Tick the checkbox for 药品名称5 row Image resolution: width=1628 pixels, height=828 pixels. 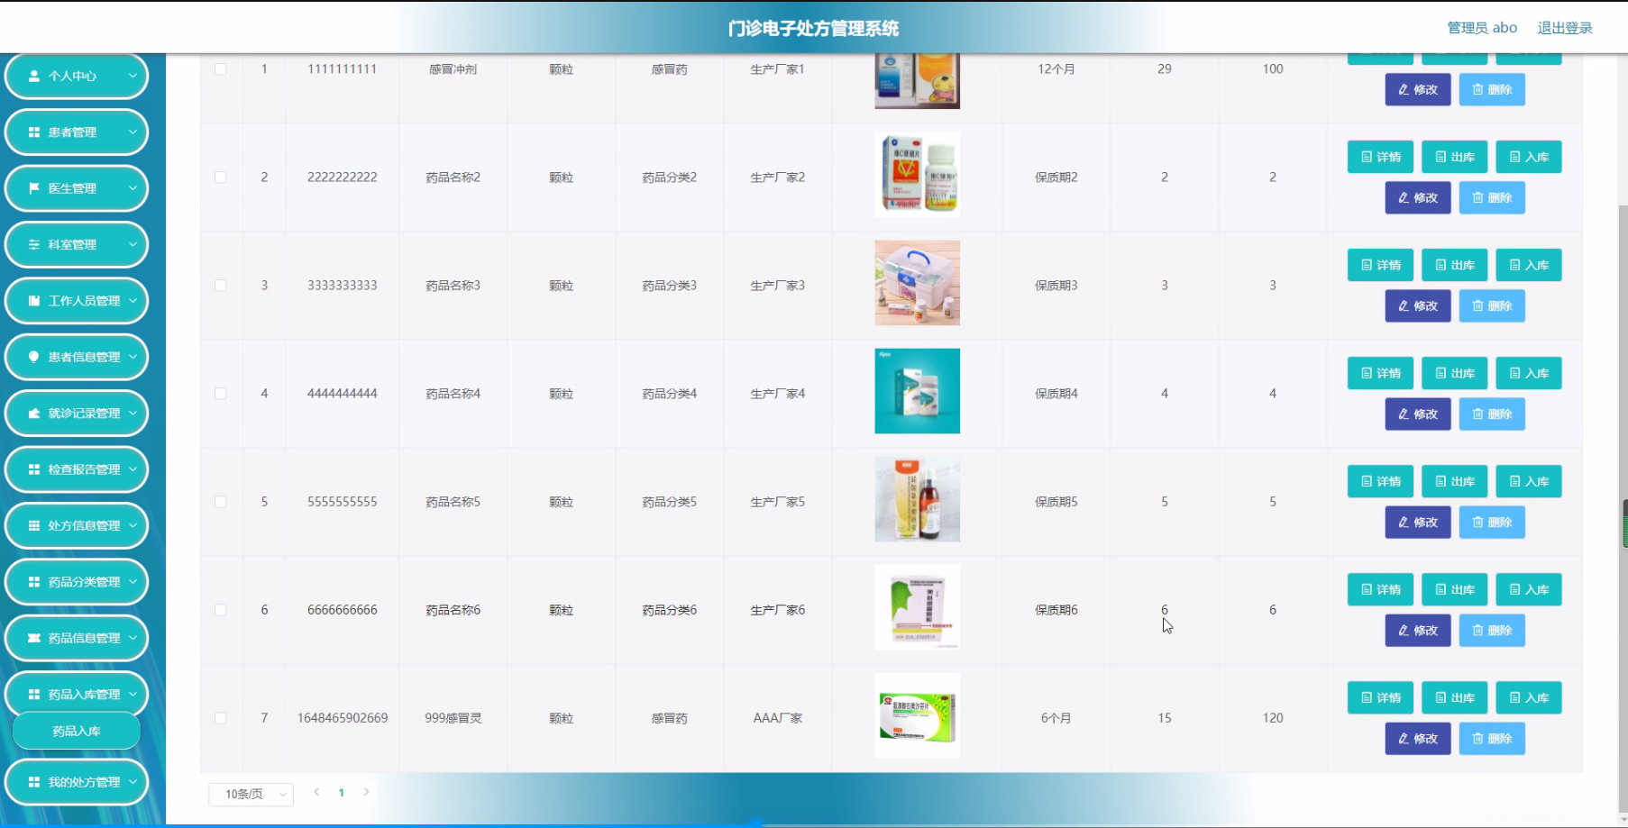click(x=220, y=502)
